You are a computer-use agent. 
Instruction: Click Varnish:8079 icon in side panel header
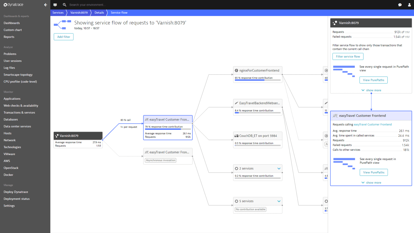click(335, 23)
